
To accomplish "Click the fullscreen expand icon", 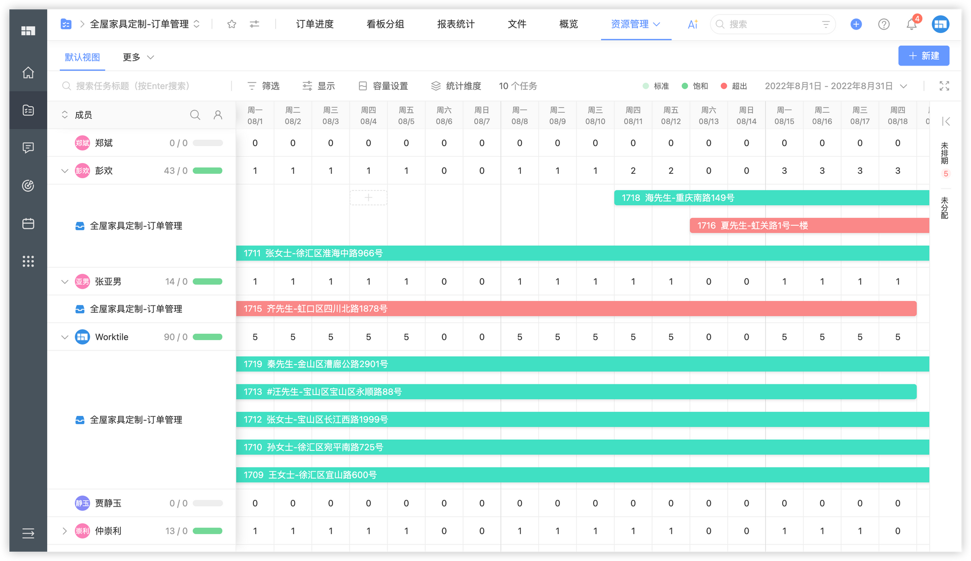I will click(x=944, y=86).
